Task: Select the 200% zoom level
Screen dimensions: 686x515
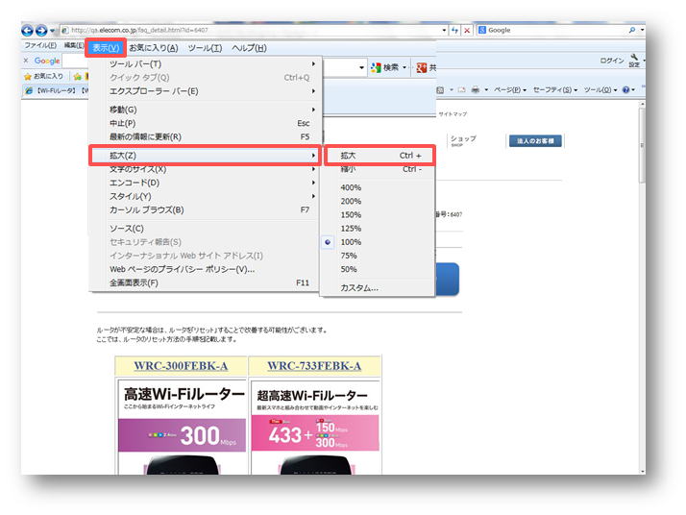Action: pos(379,201)
